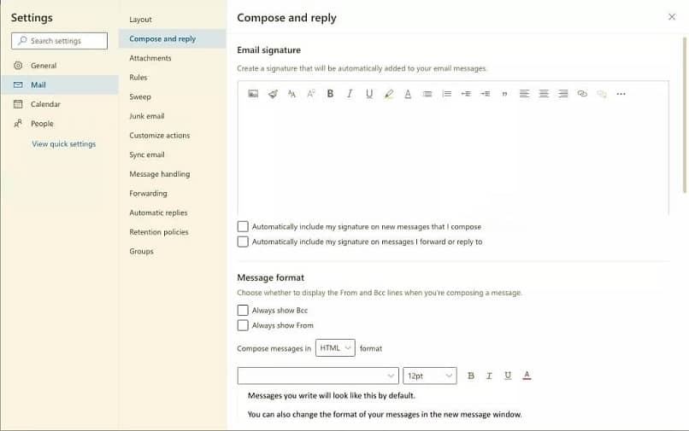Enable signature on forwards and replies
The image size is (689, 431).
pyautogui.click(x=244, y=242)
